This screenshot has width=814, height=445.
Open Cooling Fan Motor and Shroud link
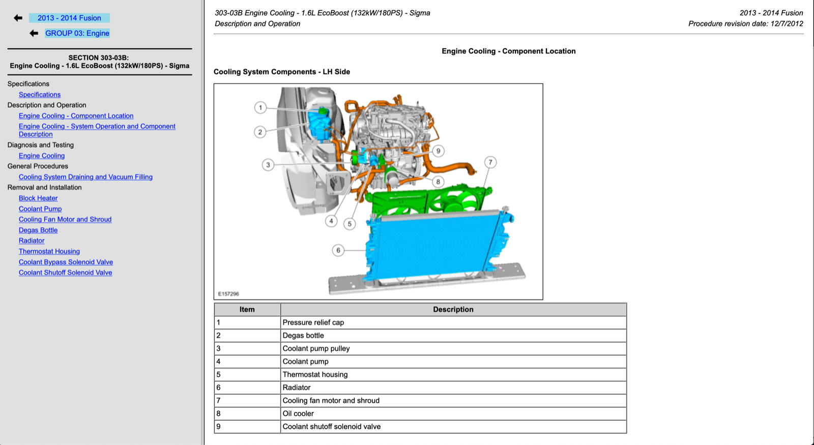click(x=65, y=220)
